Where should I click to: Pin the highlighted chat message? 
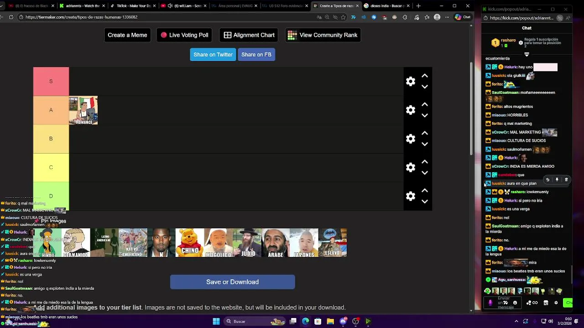coord(557,179)
